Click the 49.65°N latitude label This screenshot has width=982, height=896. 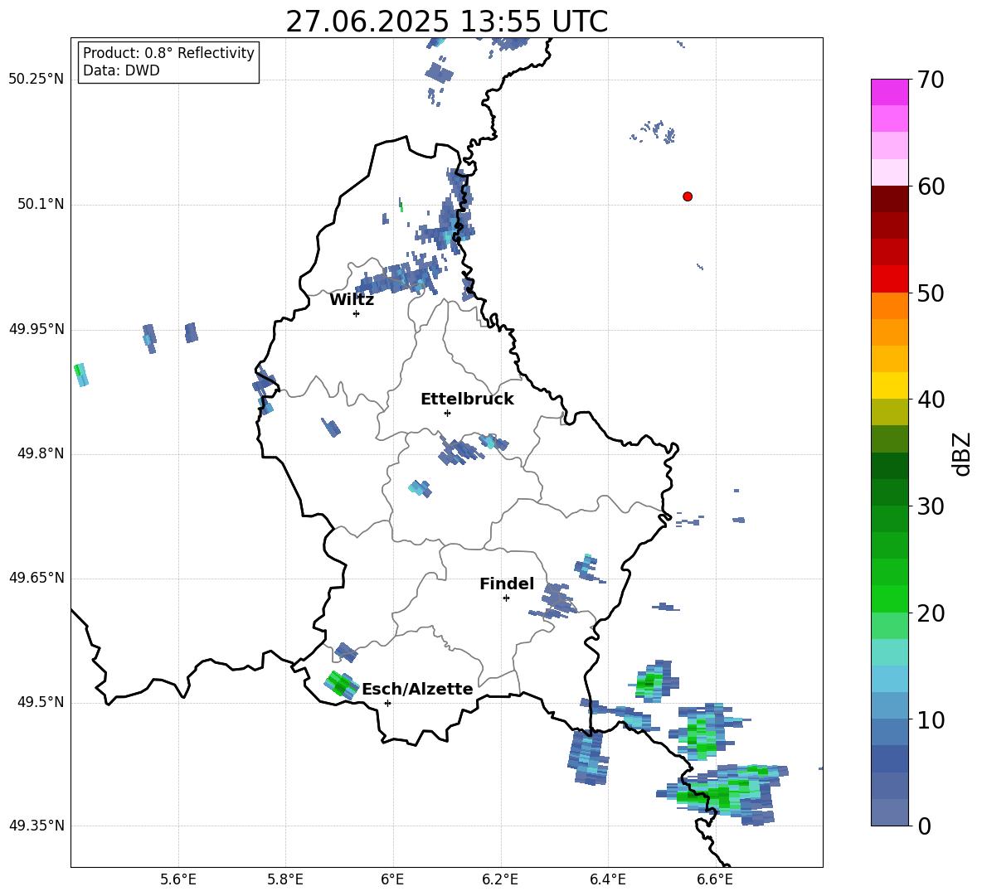coord(36,578)
